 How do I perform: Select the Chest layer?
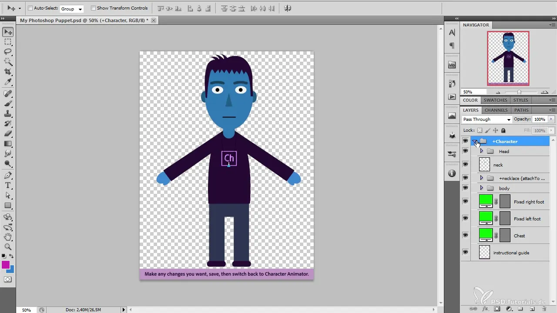520,236
